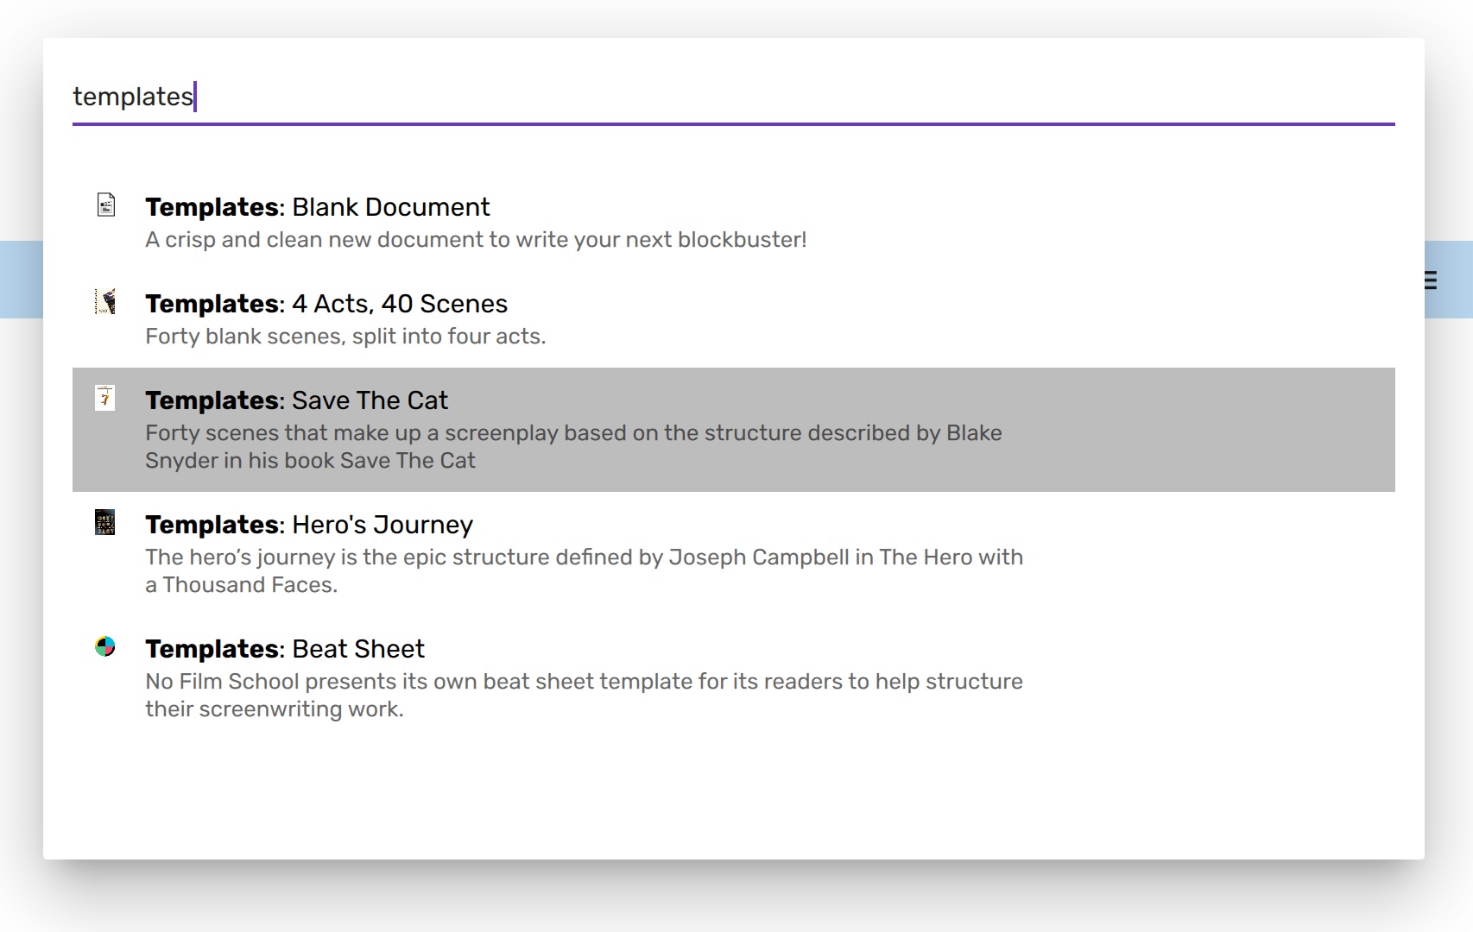Focus the search field containing 'templates'

(732, 97)
